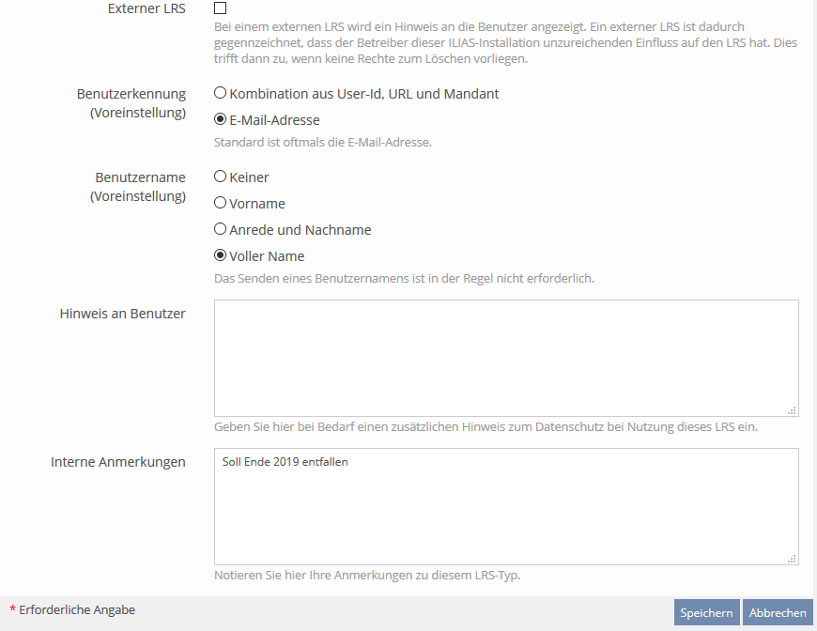This screenshot has width=817, height=631.
Task: Enable the Externer LRS checkbox
Action: [220, 8]
